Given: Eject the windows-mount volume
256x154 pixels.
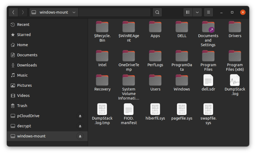Looking at the screenshot, I should click(80, 136).
